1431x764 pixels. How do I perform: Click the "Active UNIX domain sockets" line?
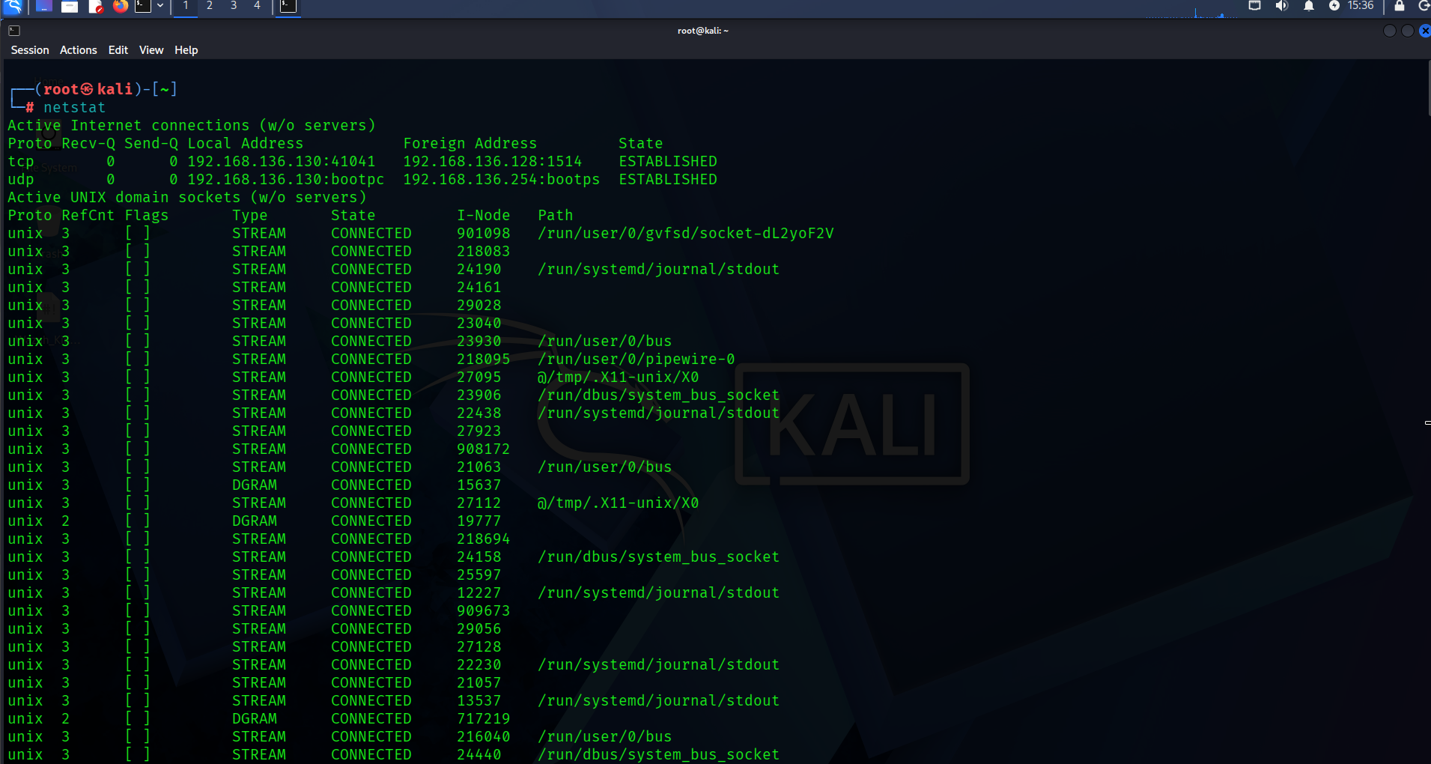pyautogui.click(x=187, y=198)
